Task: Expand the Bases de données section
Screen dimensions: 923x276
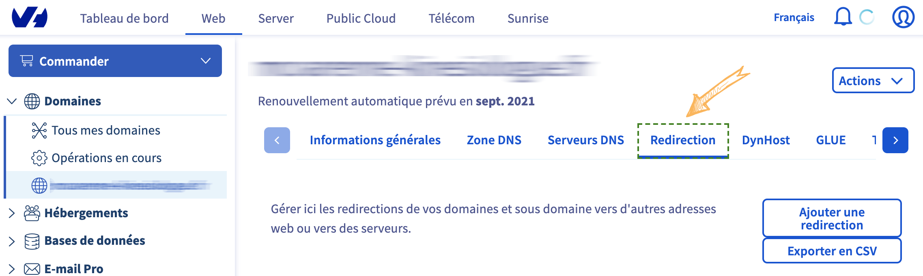Action: [12, 241]
